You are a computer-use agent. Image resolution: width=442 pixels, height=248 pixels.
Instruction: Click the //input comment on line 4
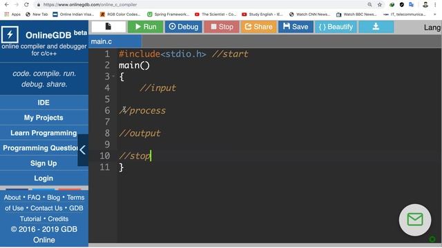(158, 88)
